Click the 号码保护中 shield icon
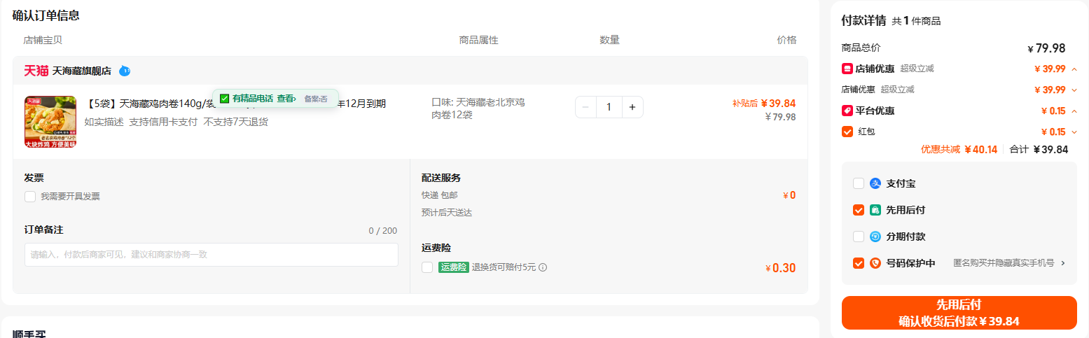The height and width of the screenshot is (338, 1089). point(875,263)
